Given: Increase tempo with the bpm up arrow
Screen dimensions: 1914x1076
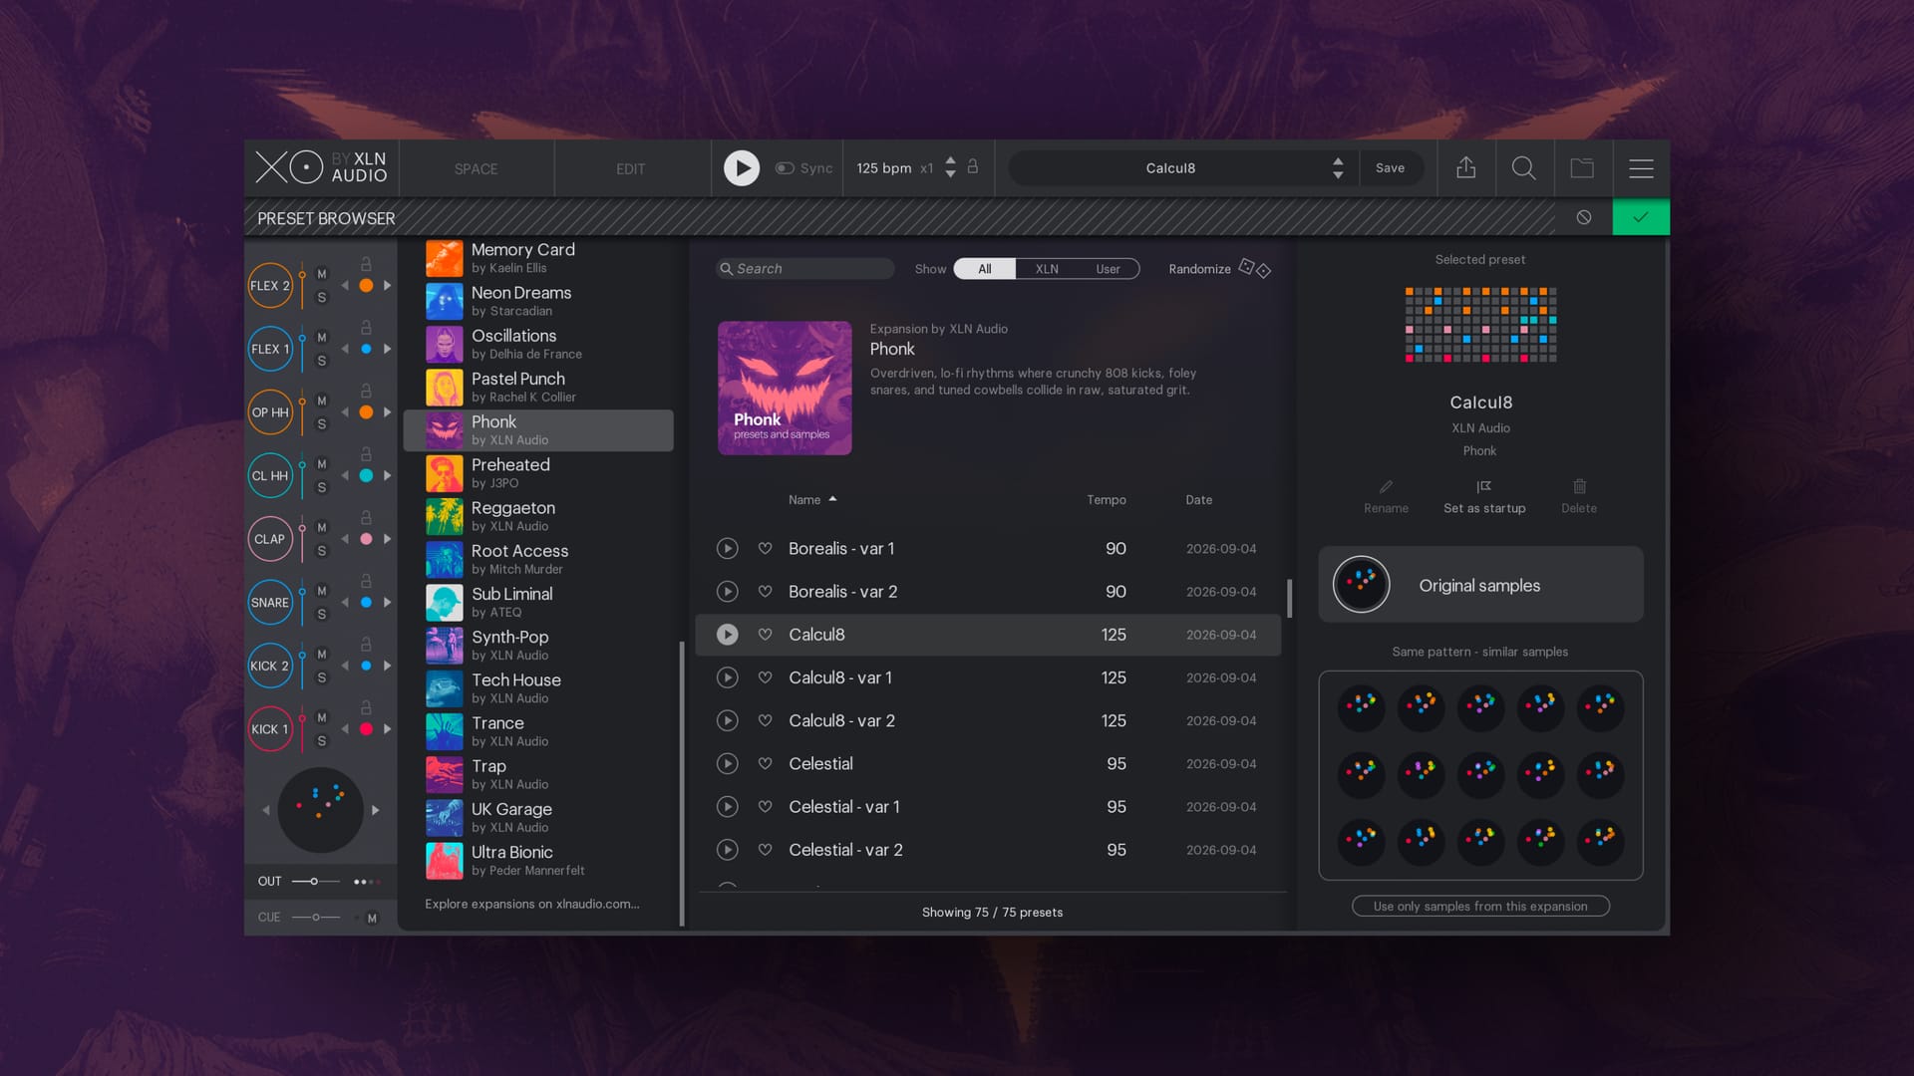Looking at the screenshot, I should click(950, 160).
